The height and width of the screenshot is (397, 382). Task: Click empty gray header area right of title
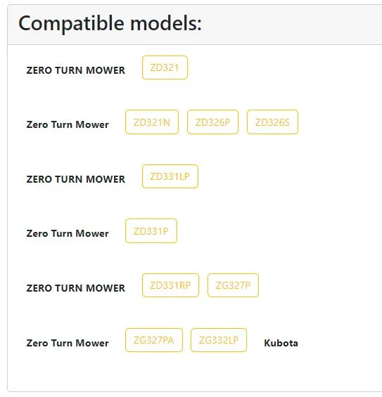291,24
